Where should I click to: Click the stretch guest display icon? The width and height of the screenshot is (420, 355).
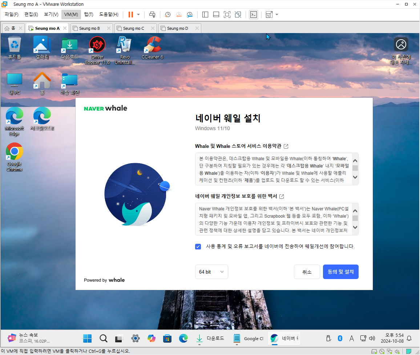[x=269, y=15]
